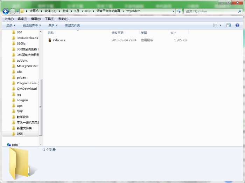
Task: Open the 查看(V) menu
Action: [x=36, y=19]
